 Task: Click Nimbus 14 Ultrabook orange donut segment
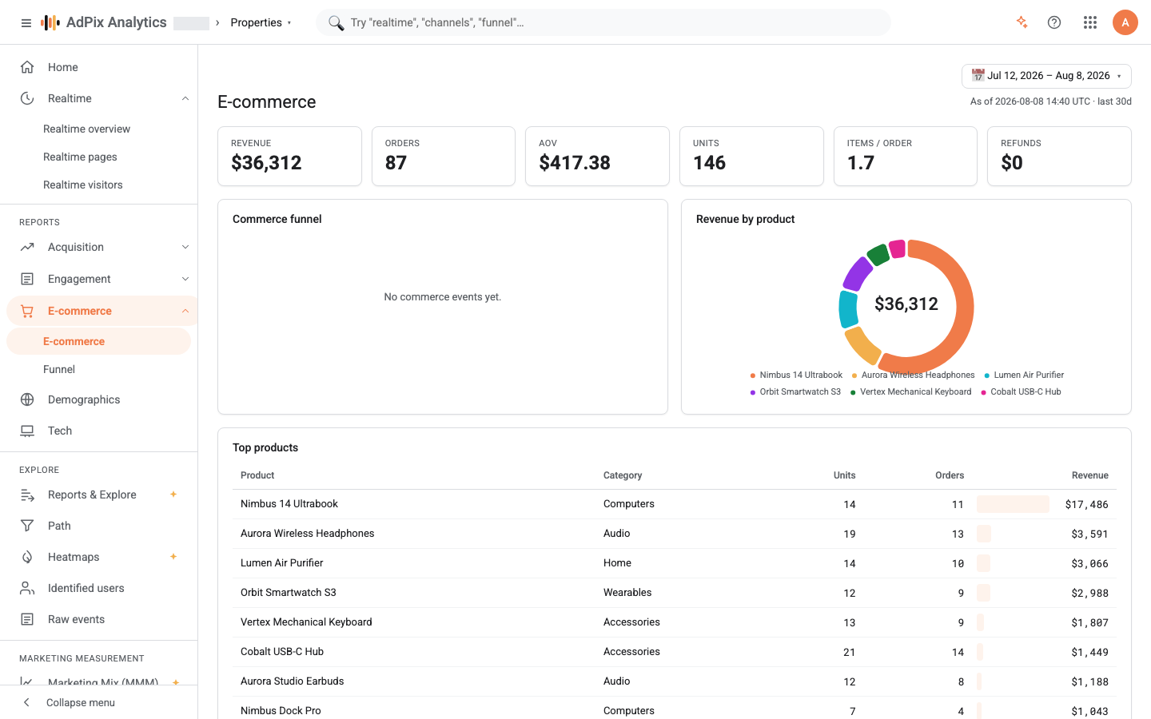click(964, 307)
